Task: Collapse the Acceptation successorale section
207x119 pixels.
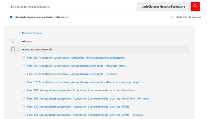Action: [x=13, y=49]
